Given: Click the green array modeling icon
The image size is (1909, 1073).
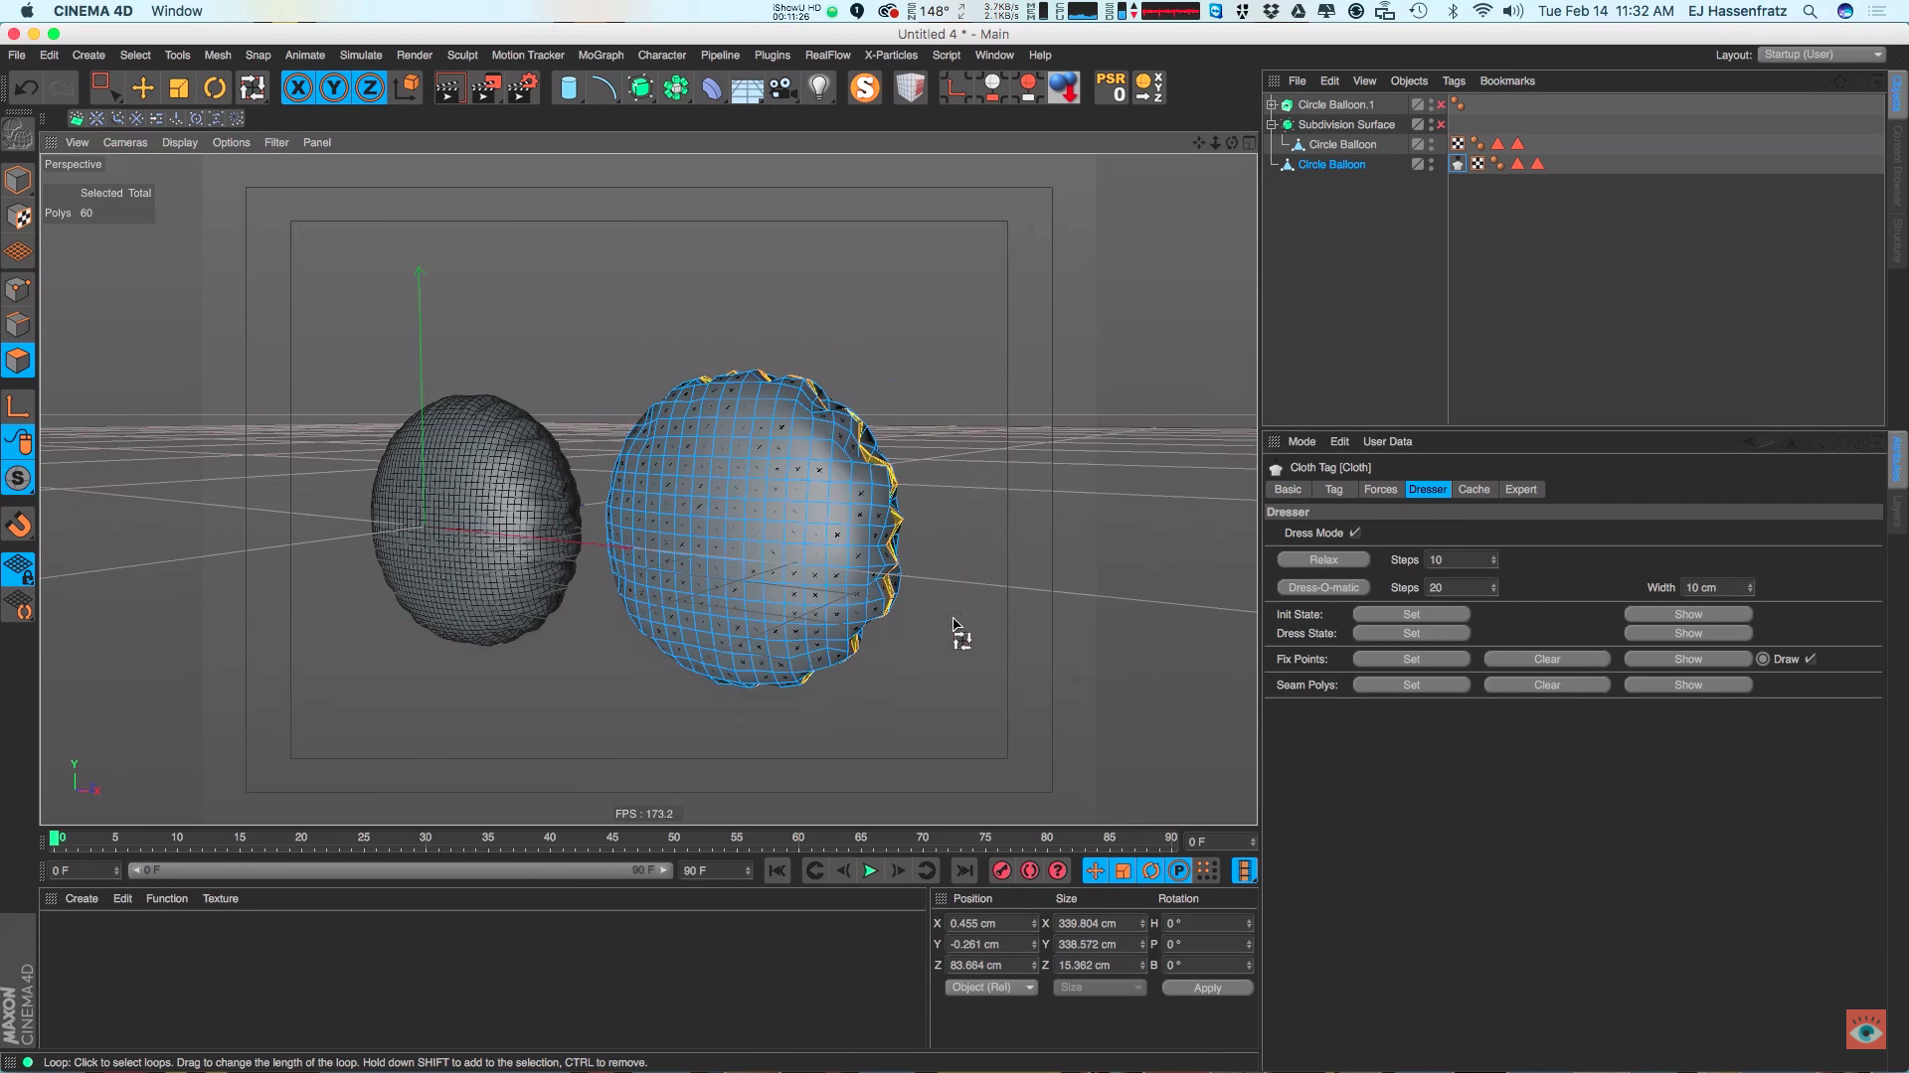Looking at the screenshot, I should tap(676, 88).
